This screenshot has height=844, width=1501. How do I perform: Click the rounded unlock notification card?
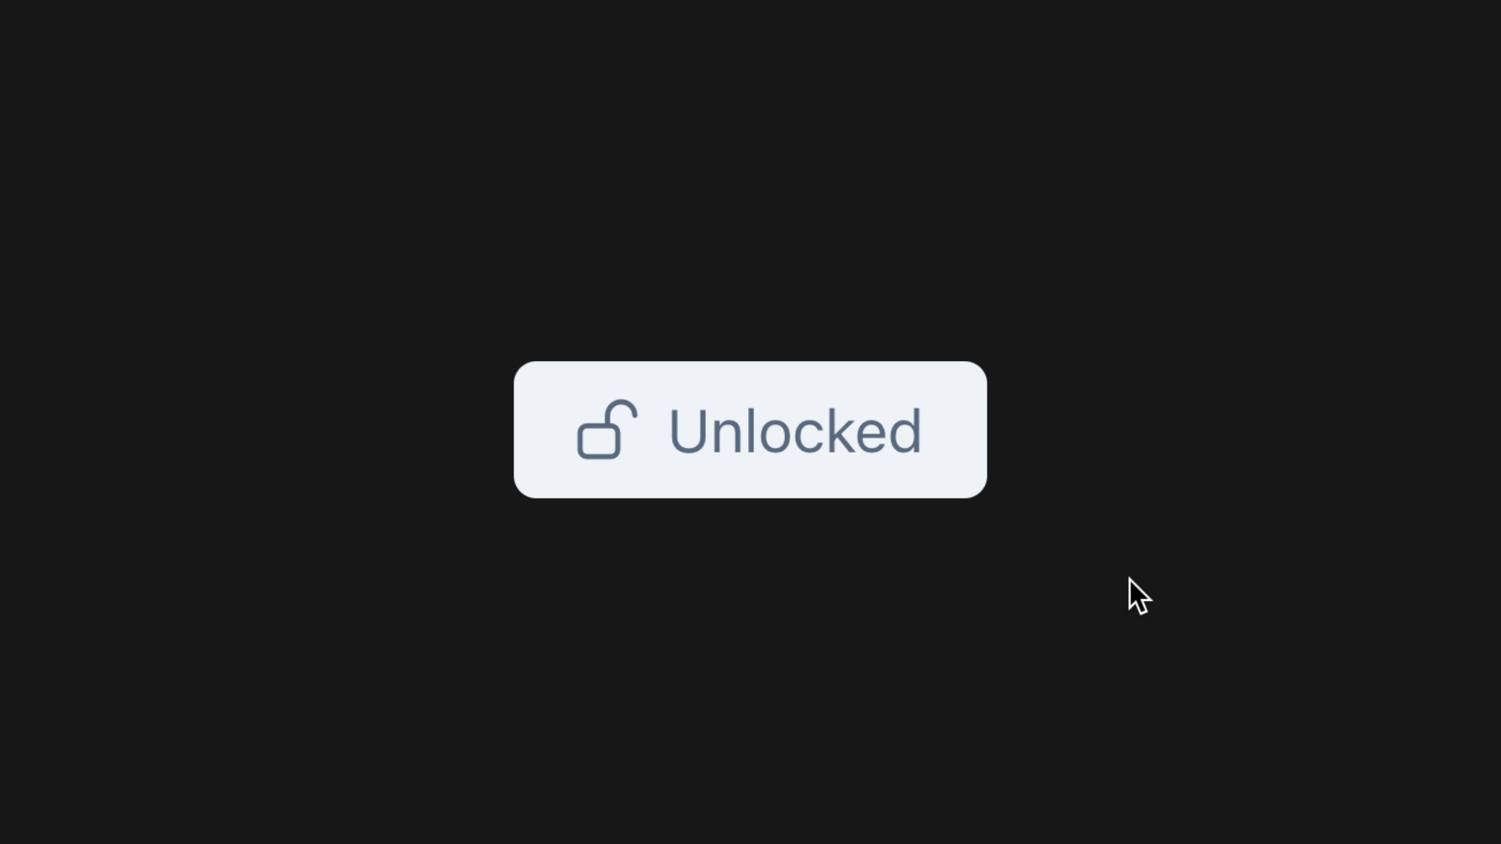pos(750,431)
